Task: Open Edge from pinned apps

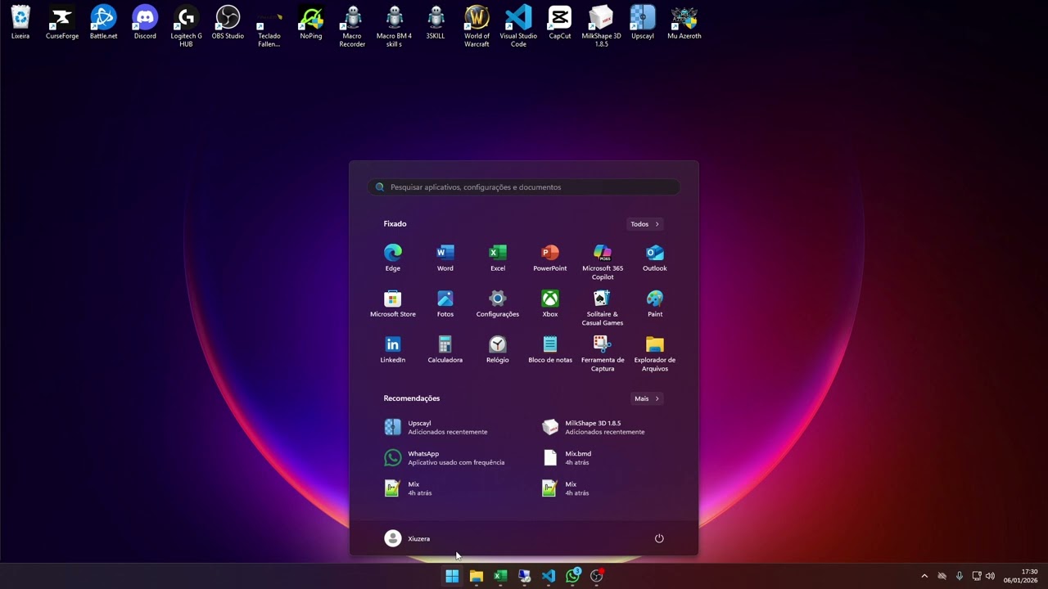Action: click(x=393, y=258)
